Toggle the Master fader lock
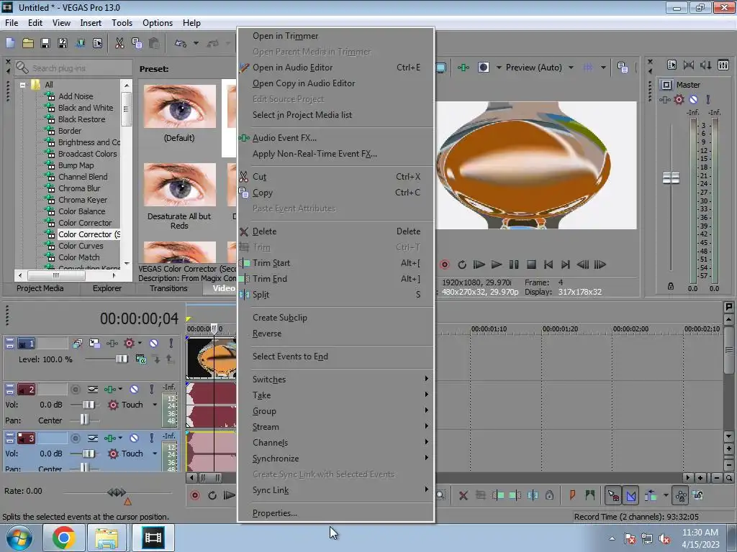Screen dimensions: 737x552 click(671, 286)
